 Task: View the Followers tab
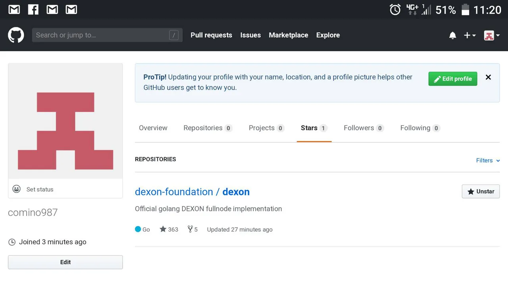[364, 128]
